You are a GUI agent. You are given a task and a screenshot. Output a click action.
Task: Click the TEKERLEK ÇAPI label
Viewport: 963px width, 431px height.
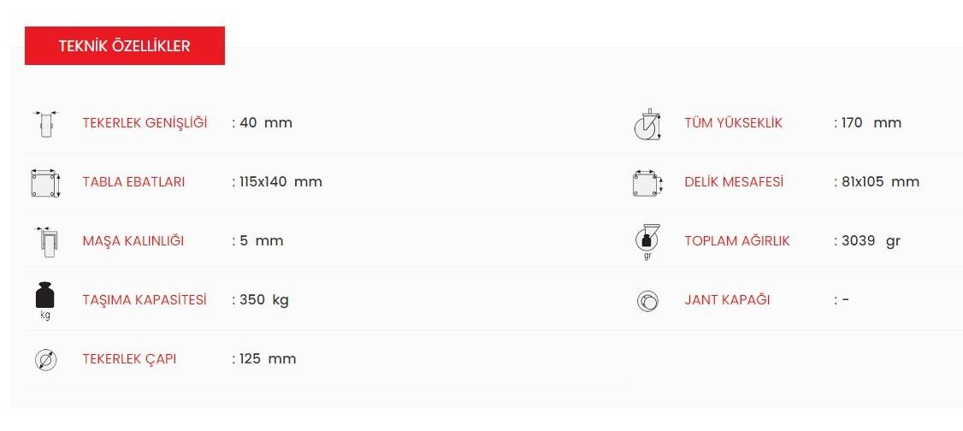(129, 358)
